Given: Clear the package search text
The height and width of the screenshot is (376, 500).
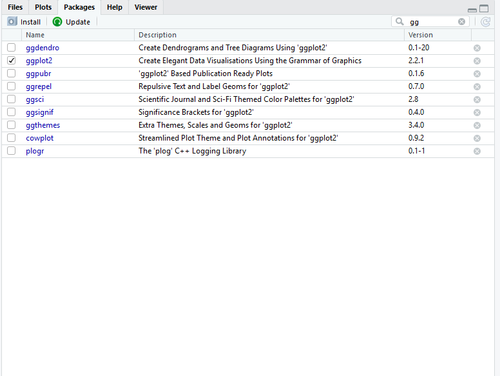Looking at the screenshot, I should coord(461,21).
